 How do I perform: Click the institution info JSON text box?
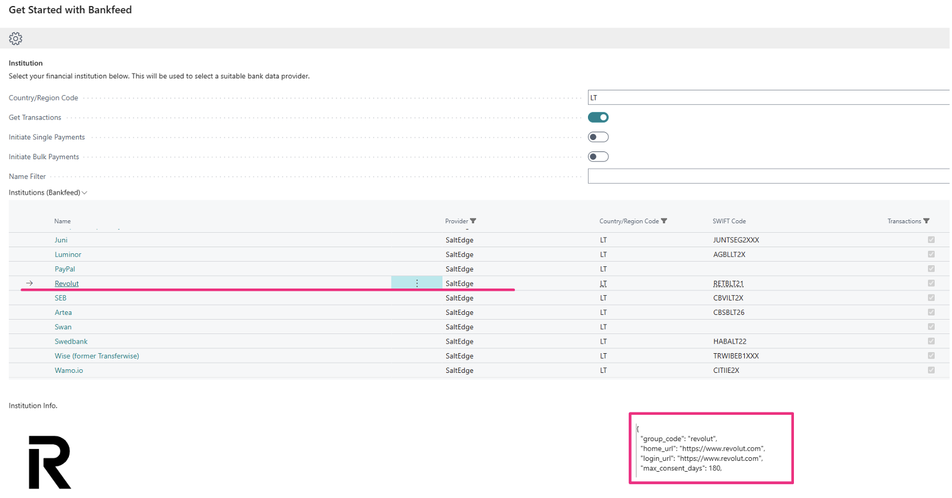[711, 448]
